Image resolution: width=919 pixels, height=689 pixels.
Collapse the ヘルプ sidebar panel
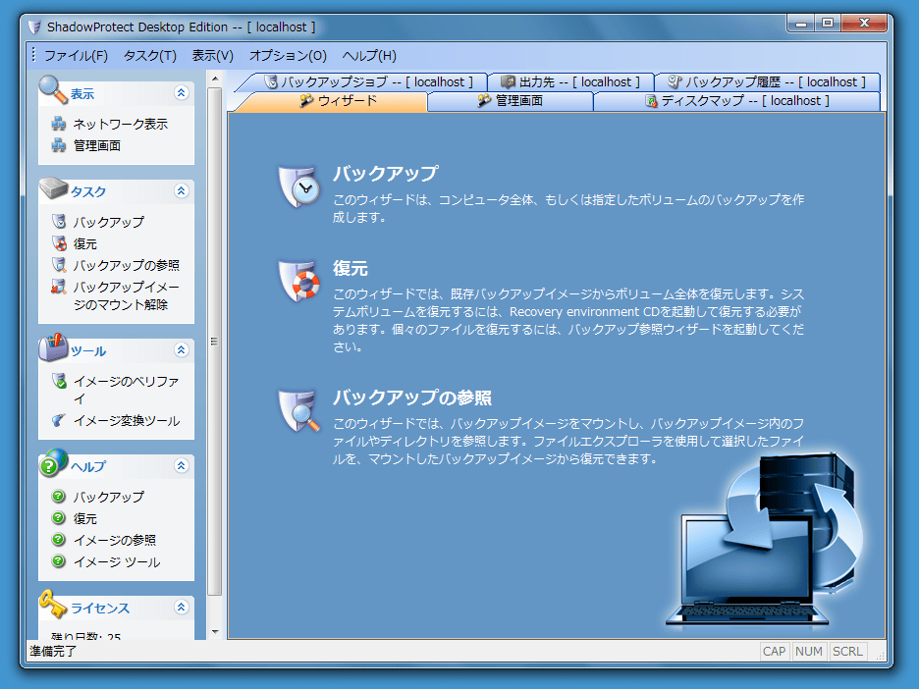click(x=181, y=466)
